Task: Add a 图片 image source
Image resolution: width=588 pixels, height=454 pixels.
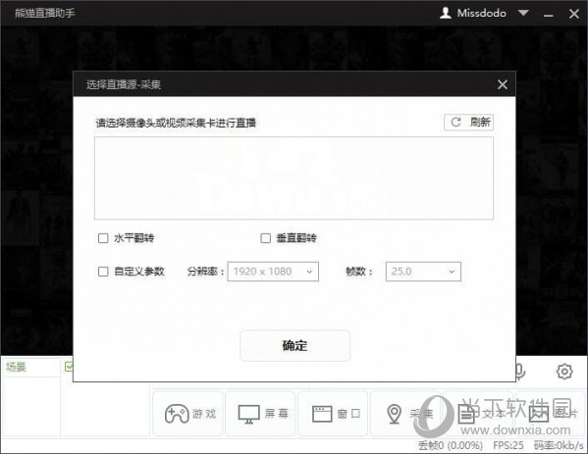Action: tap(551, 414)
